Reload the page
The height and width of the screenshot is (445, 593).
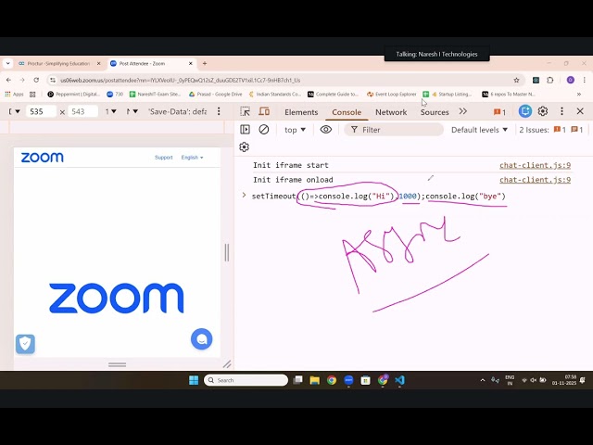tap(36, 80)
